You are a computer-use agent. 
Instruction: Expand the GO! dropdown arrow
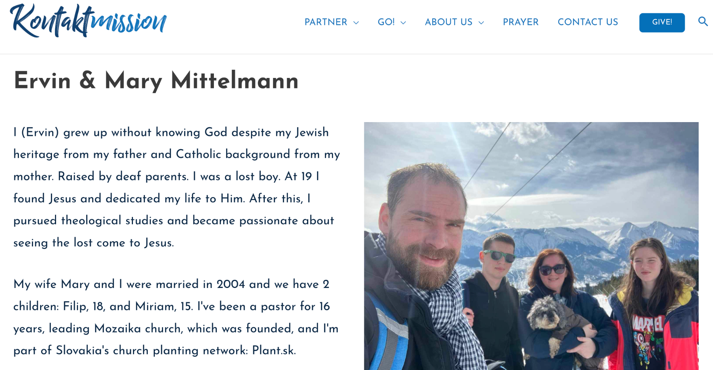point(403,23)
